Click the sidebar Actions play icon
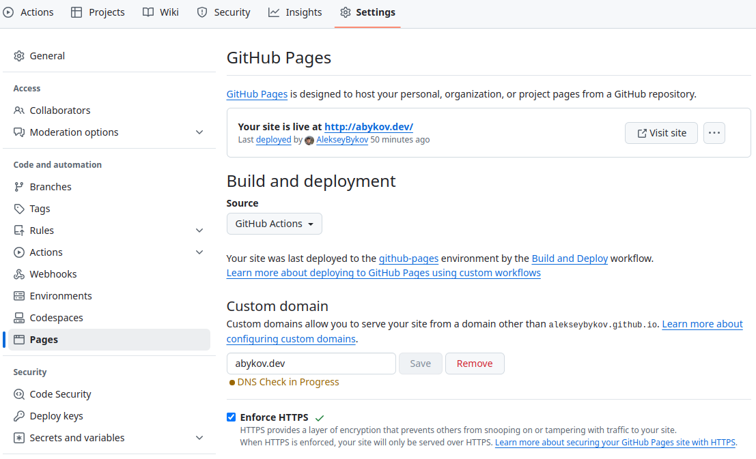 tap(19, 252)
